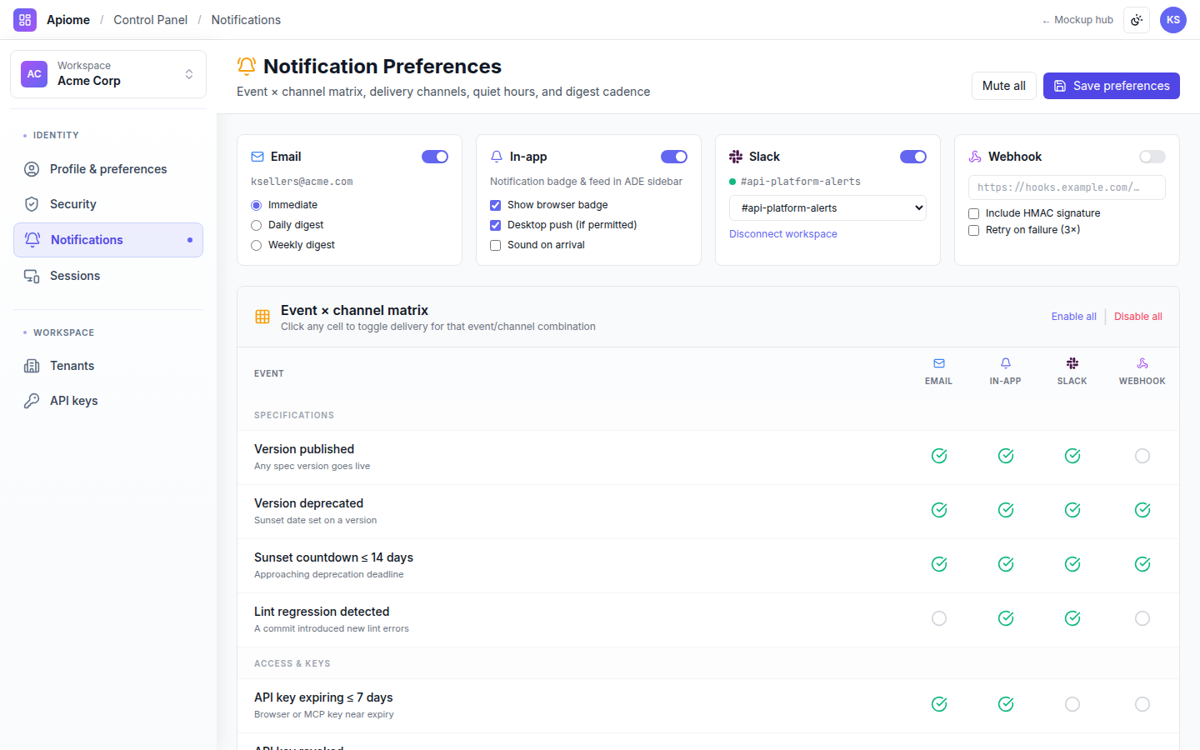Click the webhook URL input field

tap(1067, 187)
